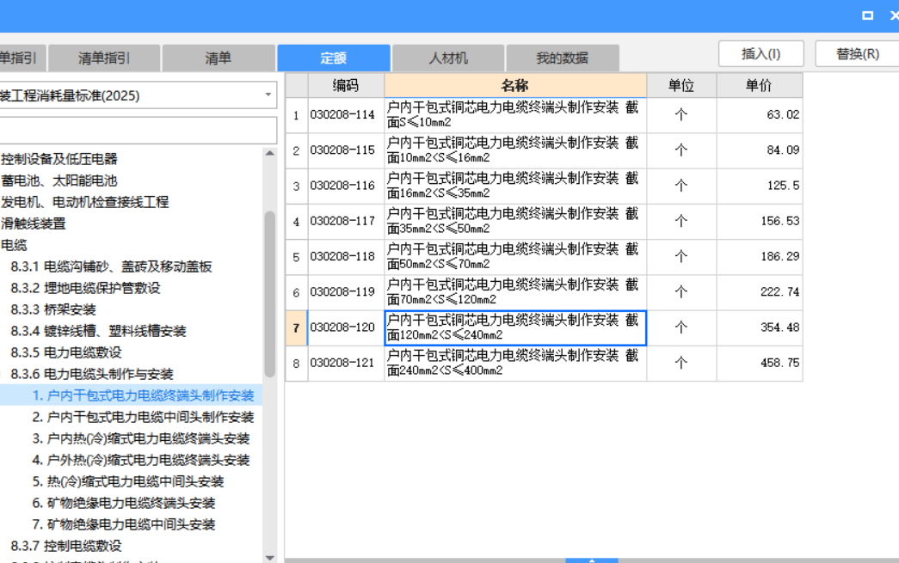Click the 插入(I) button

tap(760, 53)
